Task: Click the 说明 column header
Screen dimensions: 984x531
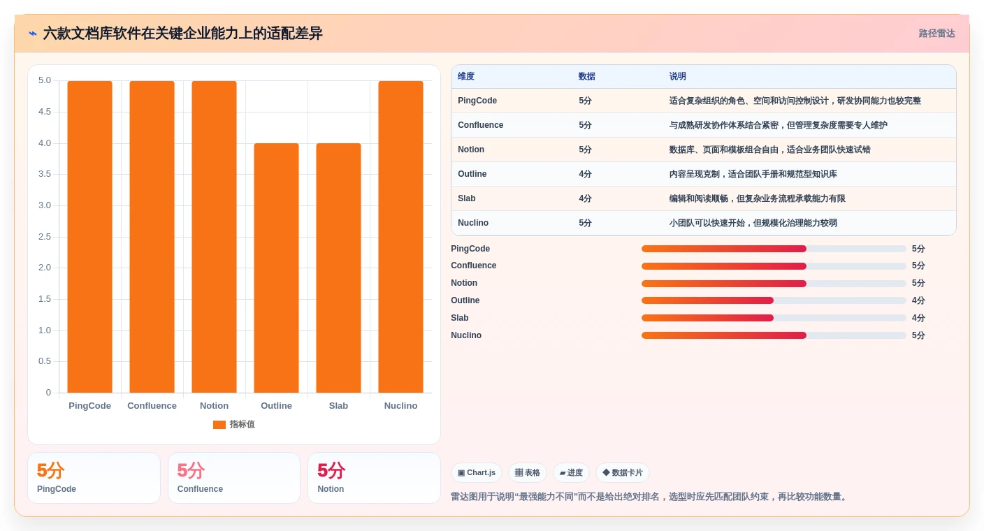Action: (x=678, y=77)
